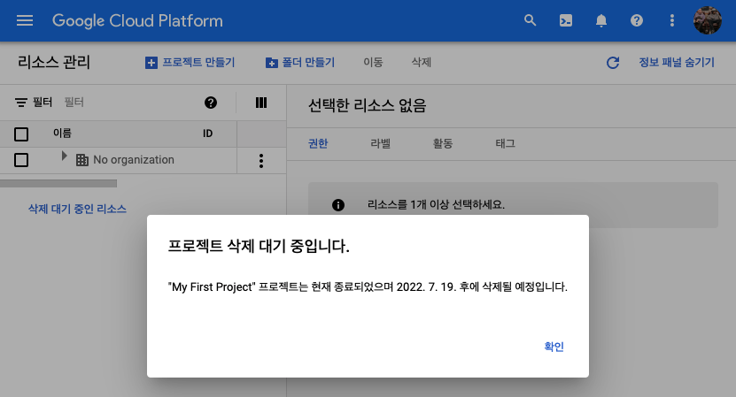Click the 이름 column header
This screenshot has height=397, width=736.
click(62, 134)
